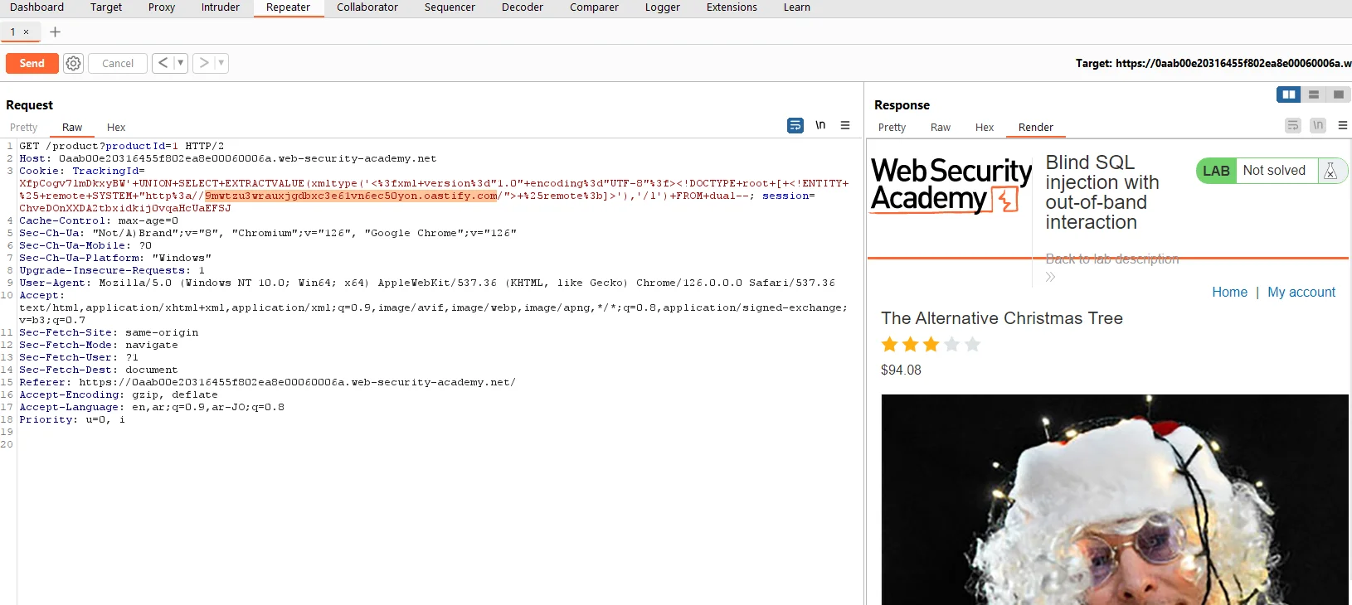Screen dimensions: 1352x605
Task: Open the back history dropdown arrow
Action: coord(181,63)
